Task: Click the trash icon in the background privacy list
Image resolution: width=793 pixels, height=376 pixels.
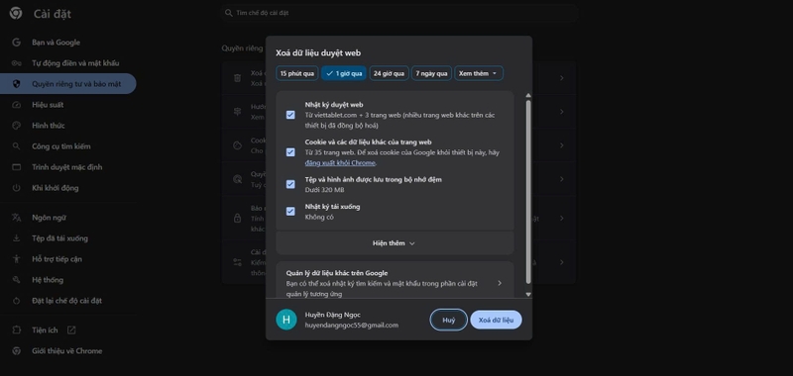Action: (x=237, y=78)
